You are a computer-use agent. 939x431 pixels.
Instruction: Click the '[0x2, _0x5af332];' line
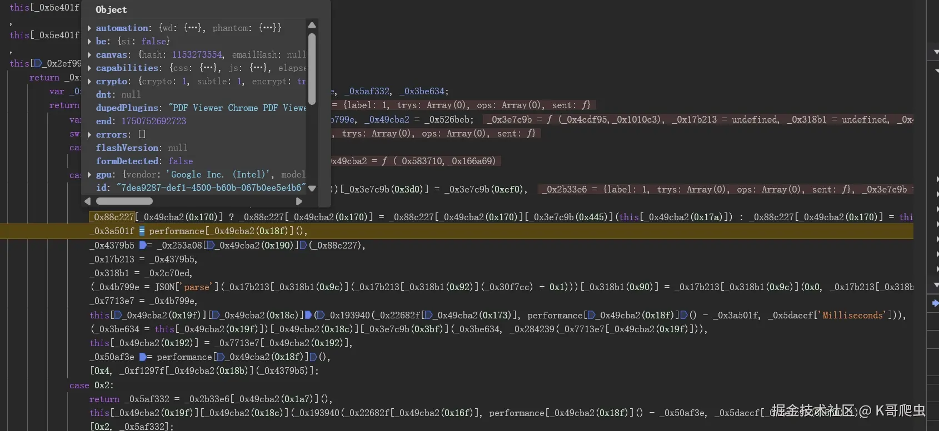[132, 427]
